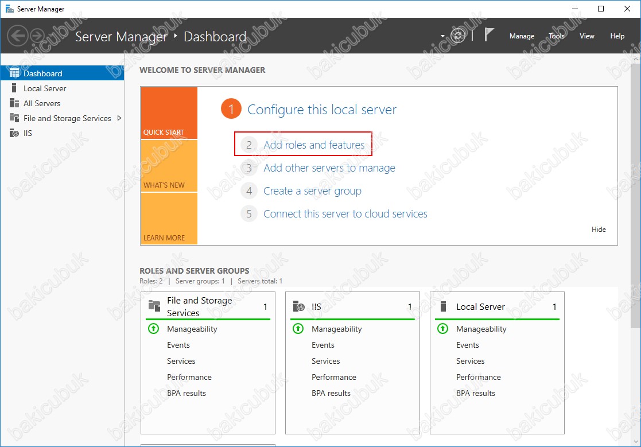641x447 pixels.
Task: Click Add roles and features
Action: (314, 145)
